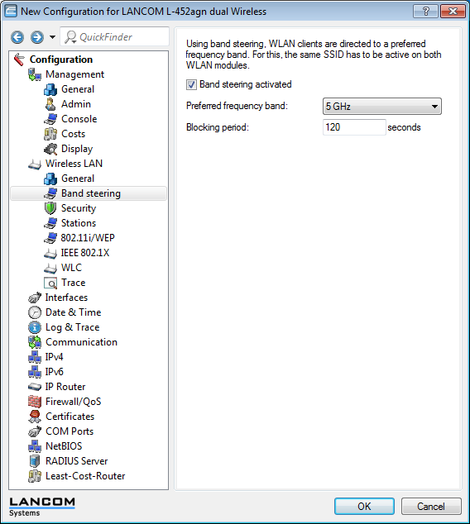Click the General icon under Management

pos(50,89)
